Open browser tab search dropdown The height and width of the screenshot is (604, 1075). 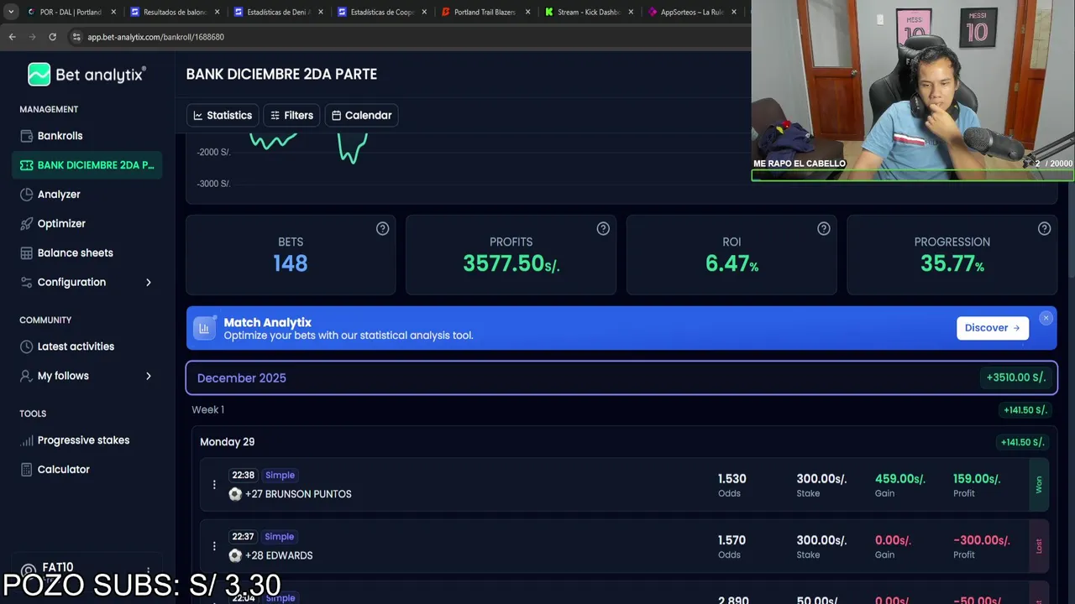pyautogui.click(x=10, y=12)
